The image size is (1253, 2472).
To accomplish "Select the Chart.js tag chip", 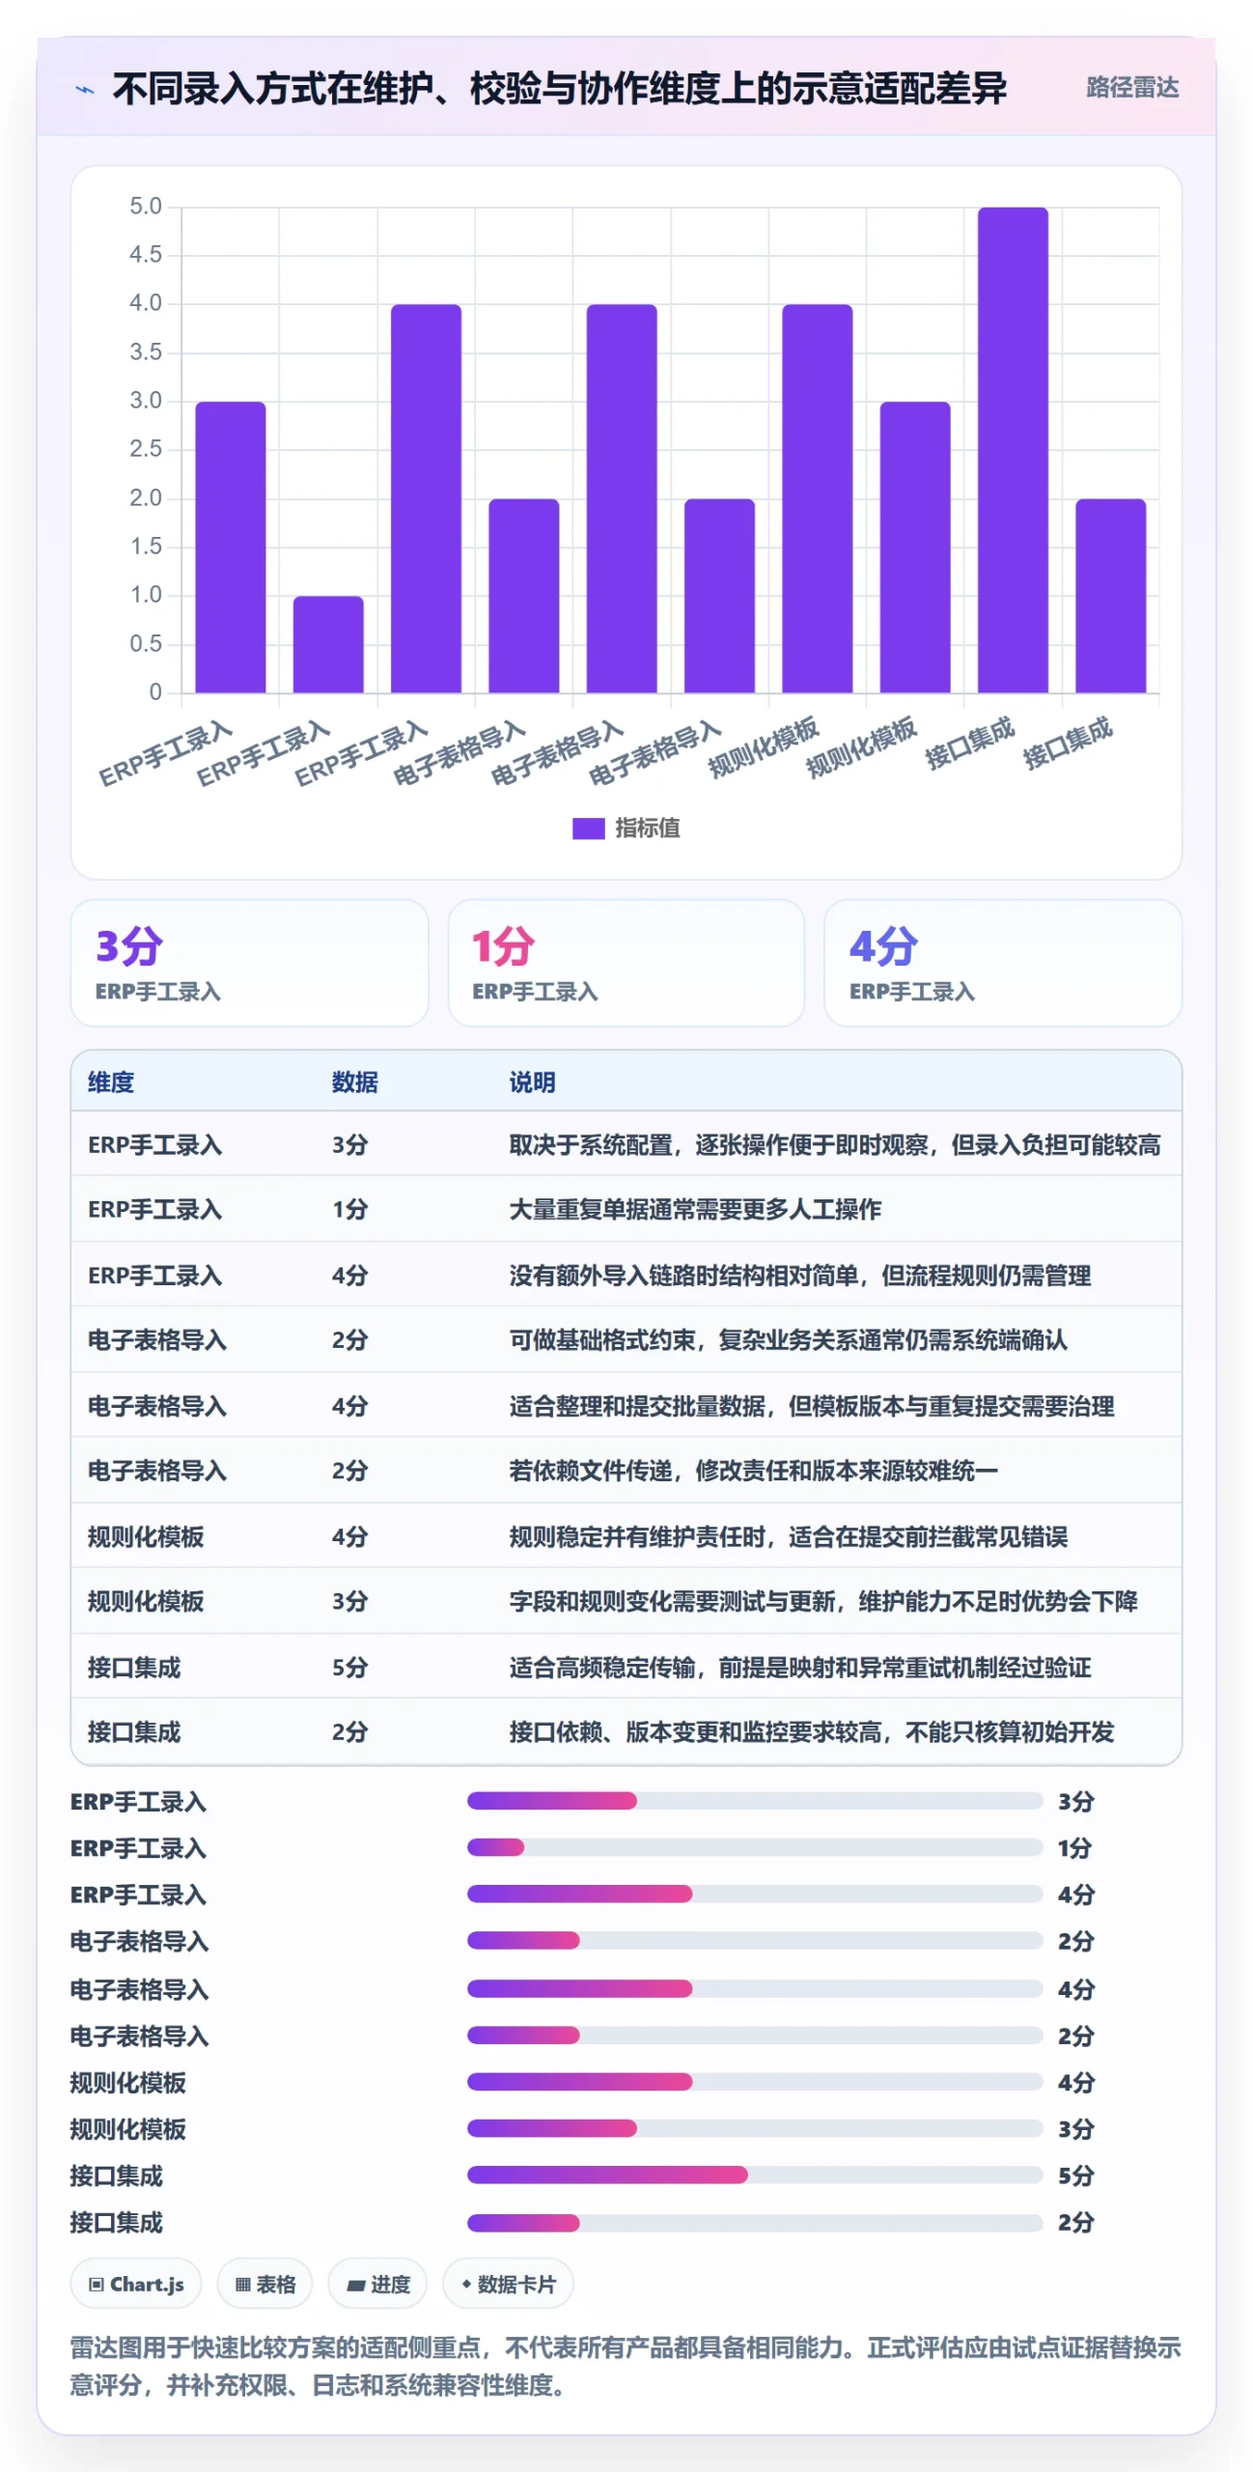I will 136,2284.
